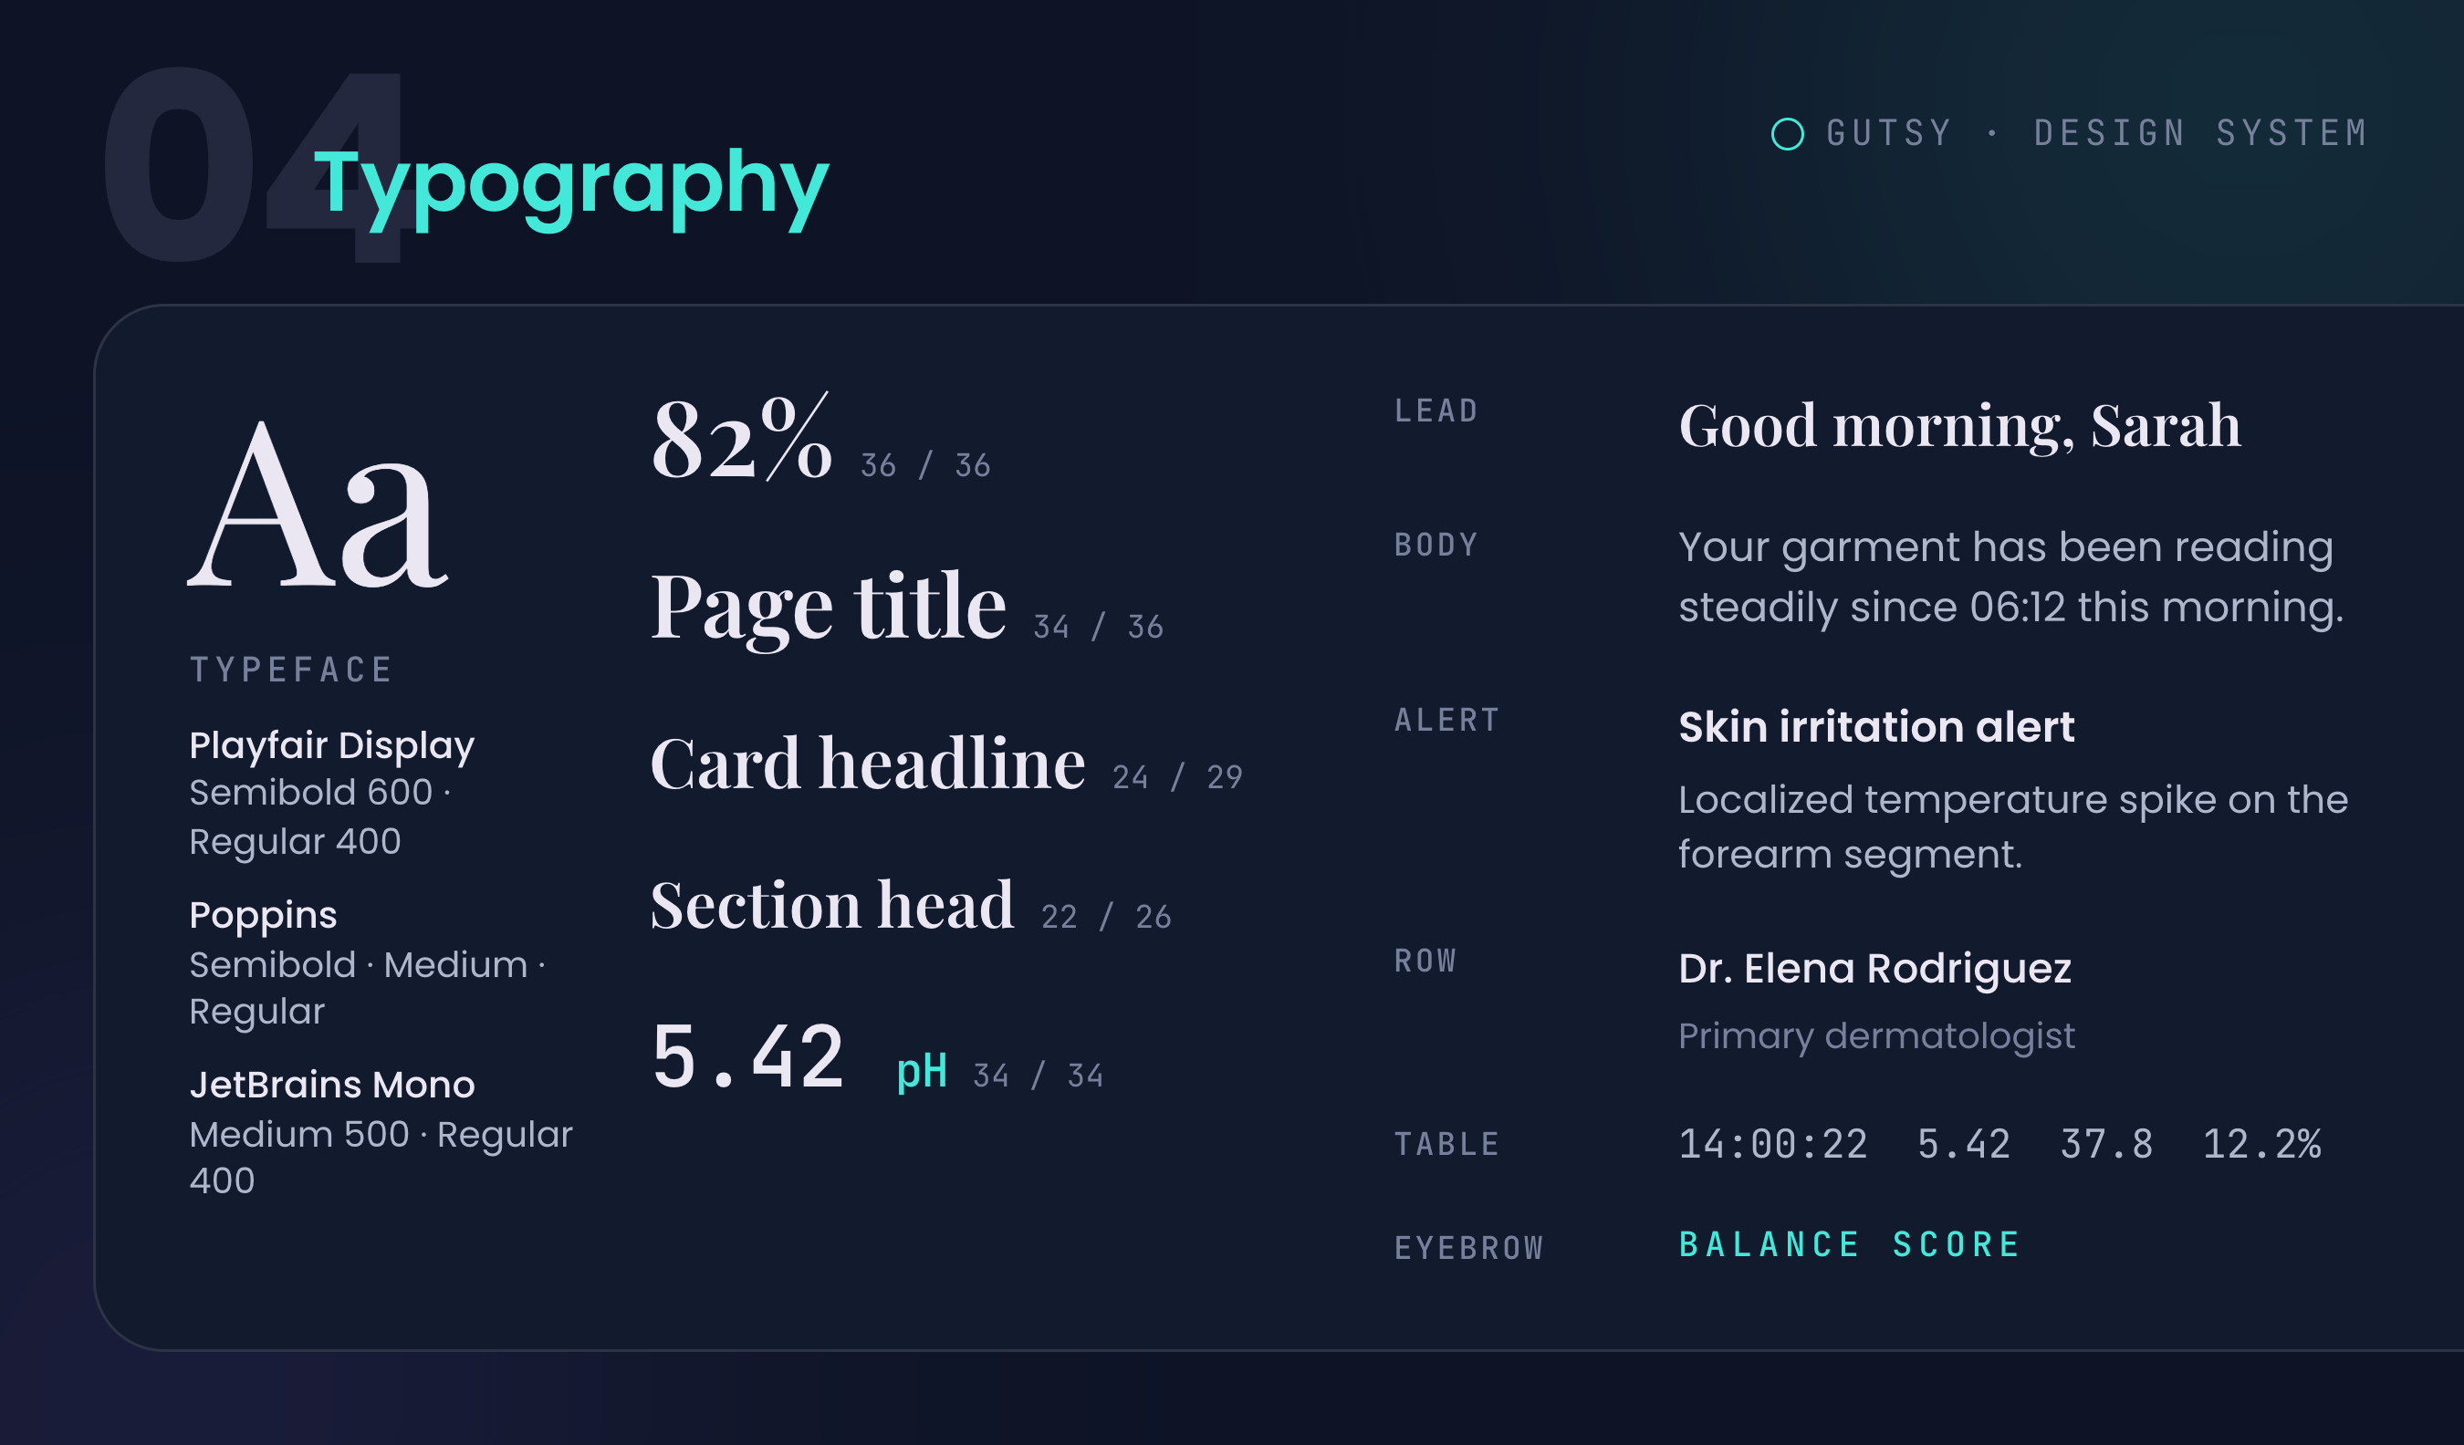Click the Card headline sample
Viewport: 2464px width, 1445px height.
[867, 763]
